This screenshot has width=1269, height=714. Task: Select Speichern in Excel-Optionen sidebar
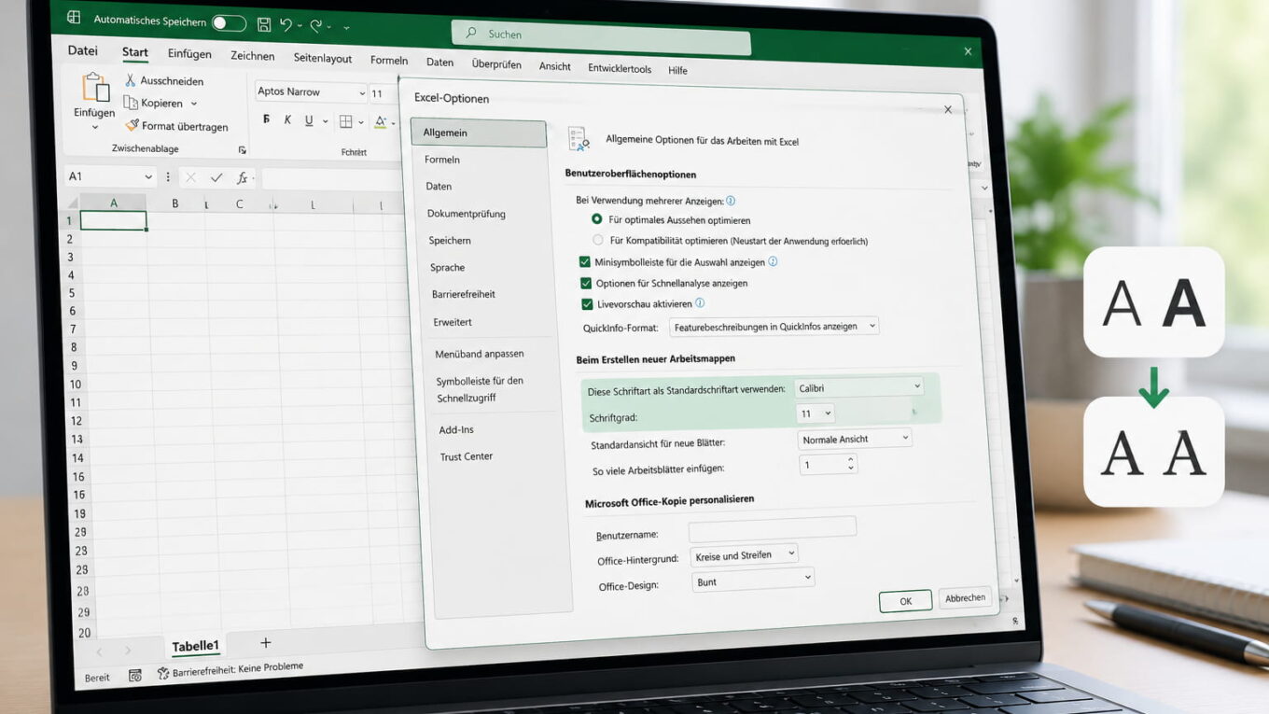click(450, 241)
